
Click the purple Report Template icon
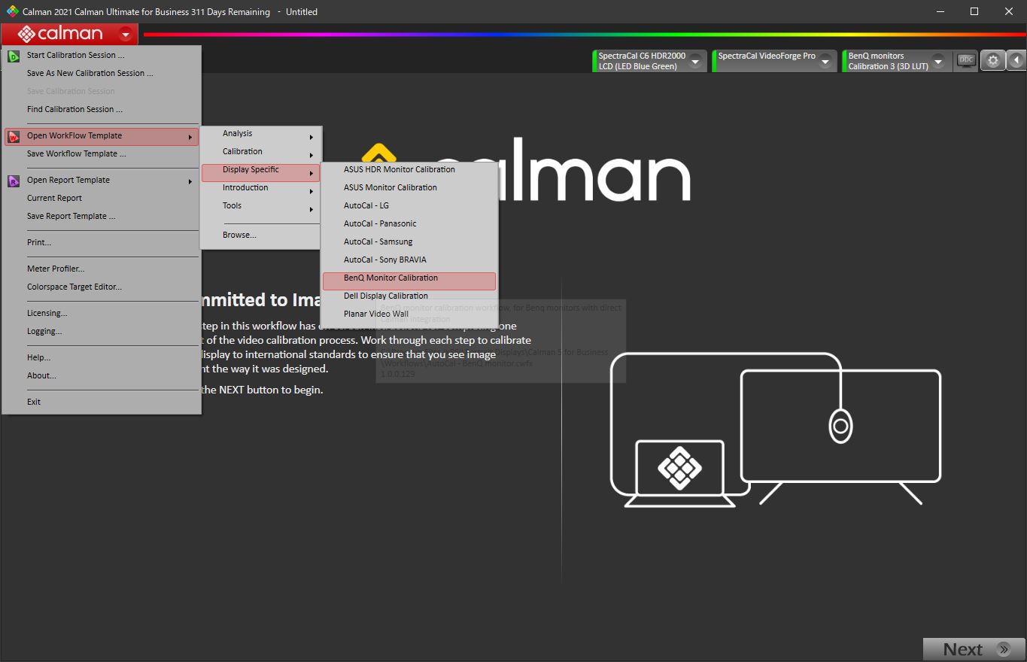coord(14,181)
